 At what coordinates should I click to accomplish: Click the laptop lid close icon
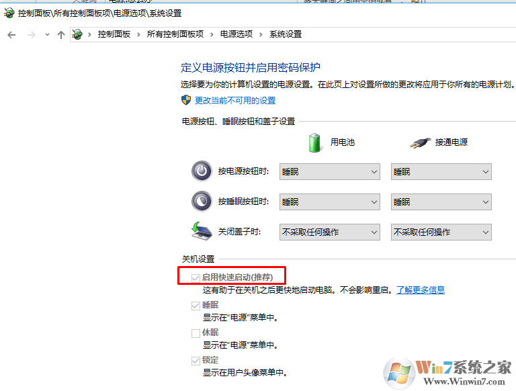point(202,231)
